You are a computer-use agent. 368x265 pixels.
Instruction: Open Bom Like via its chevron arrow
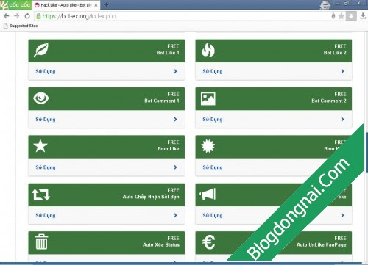tap(175, 167)
